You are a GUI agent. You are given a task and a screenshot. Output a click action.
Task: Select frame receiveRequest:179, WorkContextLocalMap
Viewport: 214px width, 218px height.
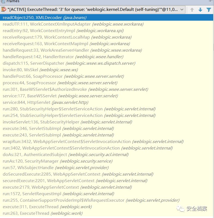(107, 37)
